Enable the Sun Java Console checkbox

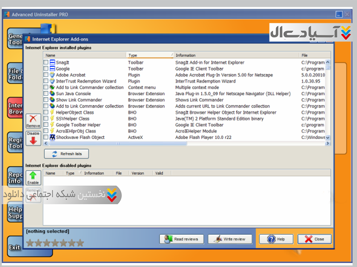(46, 94)
